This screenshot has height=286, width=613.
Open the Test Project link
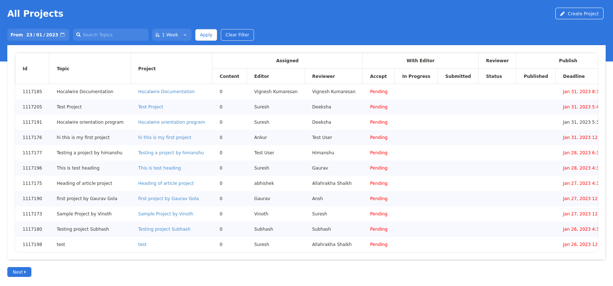(x=150, y=107)
